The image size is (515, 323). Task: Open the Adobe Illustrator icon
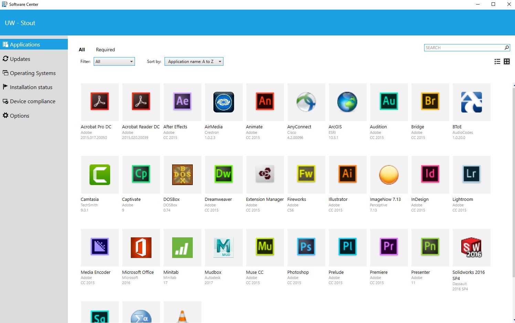(348, 175)
